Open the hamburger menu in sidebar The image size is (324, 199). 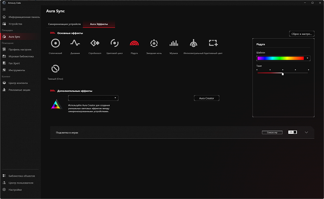[x=4, y=10]
